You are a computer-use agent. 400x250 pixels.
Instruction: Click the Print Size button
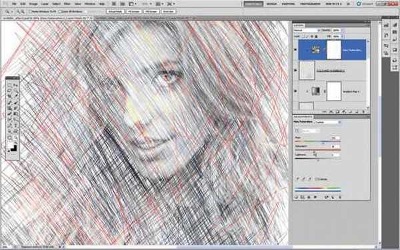(x=169, y=11)
